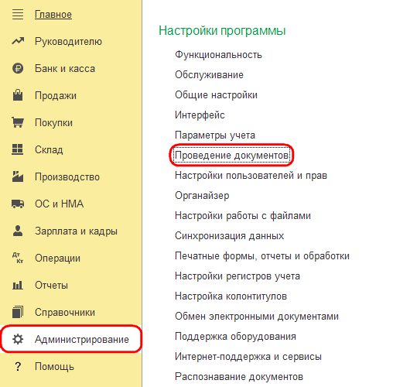Go to Банк и касса section
The height and width of the screenshot is (387, 417).
coord(65,69)
